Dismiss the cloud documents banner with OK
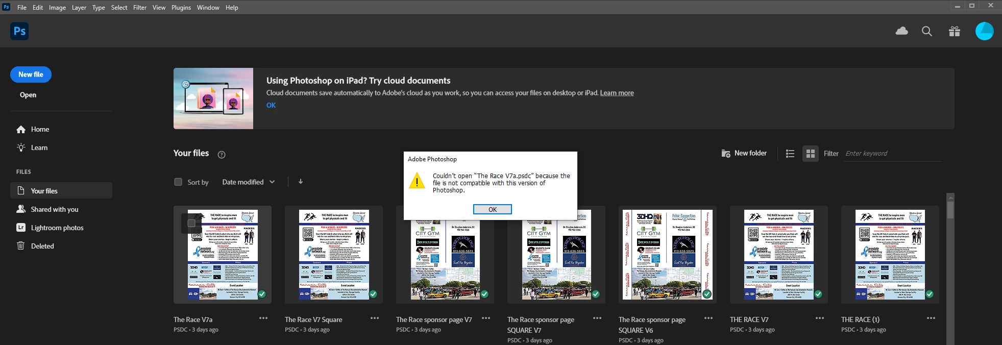1002x345 pixels. pyautogui.click(x=271, y=105)
